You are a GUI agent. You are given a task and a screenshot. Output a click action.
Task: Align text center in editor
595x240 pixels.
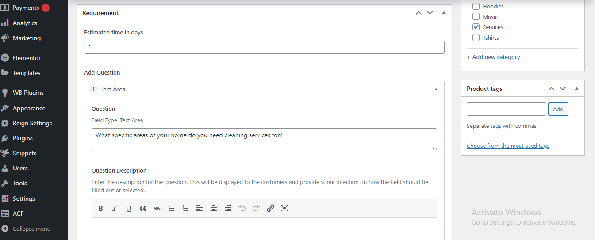pyautogui.click(x=214, y=209)
